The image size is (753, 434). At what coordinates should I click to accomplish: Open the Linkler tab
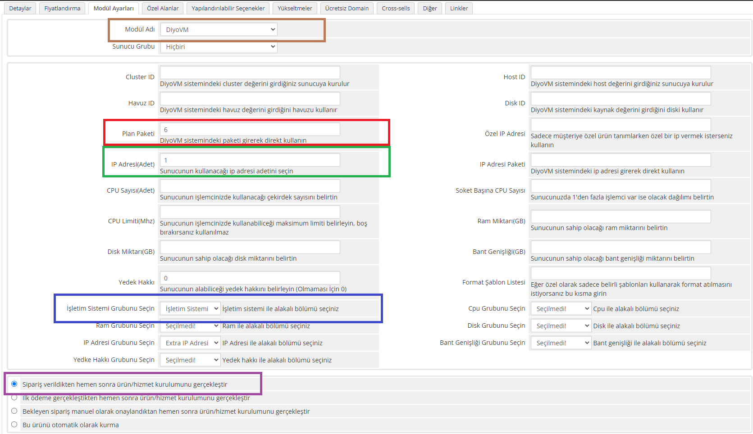click(x=459, y=8)
